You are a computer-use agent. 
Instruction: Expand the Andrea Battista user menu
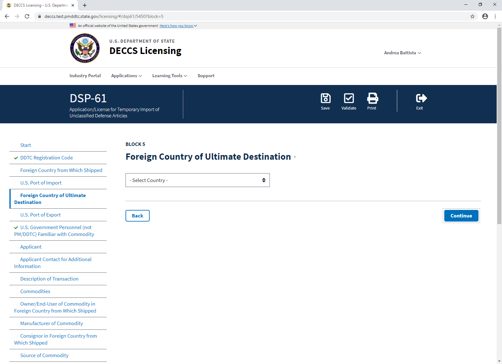coord(403,53)
